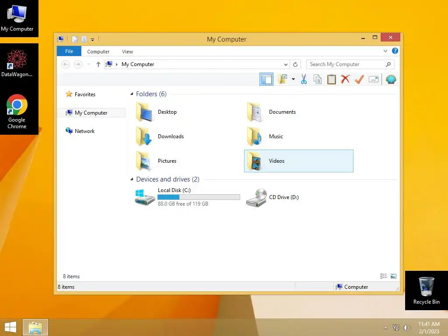Click the network tray icon
The height and width of the screenshot is (336, 448).
pyautogui.click(x=396, y=327)
